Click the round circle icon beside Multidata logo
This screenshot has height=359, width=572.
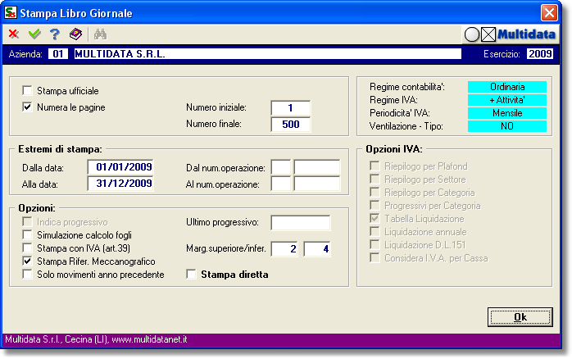(x=472, y=34)
